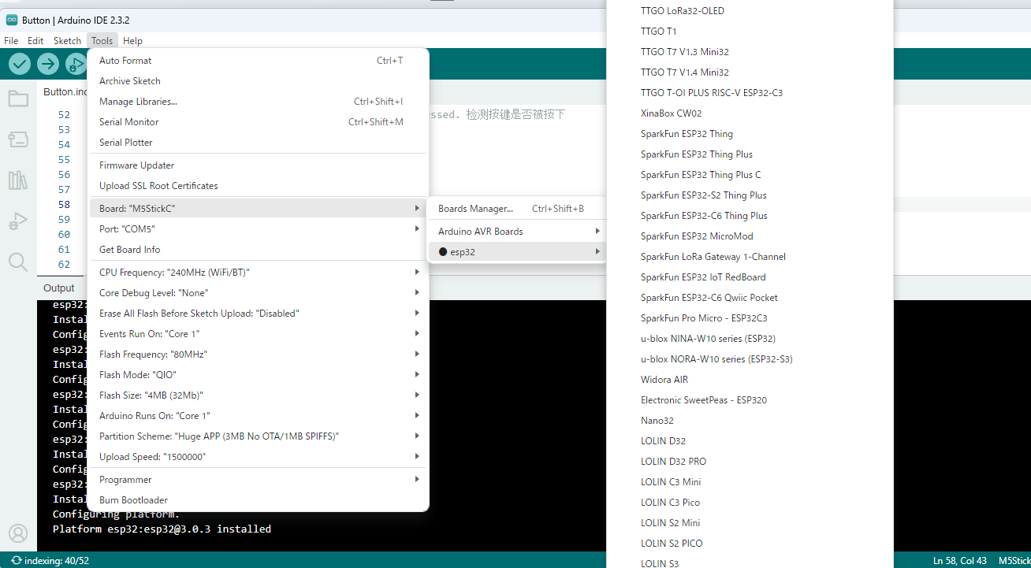
Task: Open the Debug sidebar icon
Action: click(x=18, y=221)
